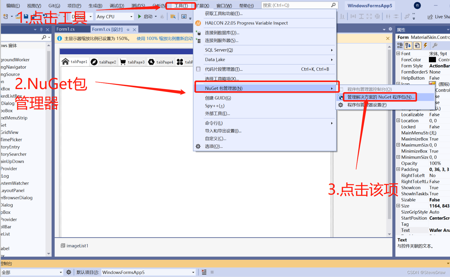Click the property pages wrench icon
Viewport: 450px width, 277px height.
[435, 45]
